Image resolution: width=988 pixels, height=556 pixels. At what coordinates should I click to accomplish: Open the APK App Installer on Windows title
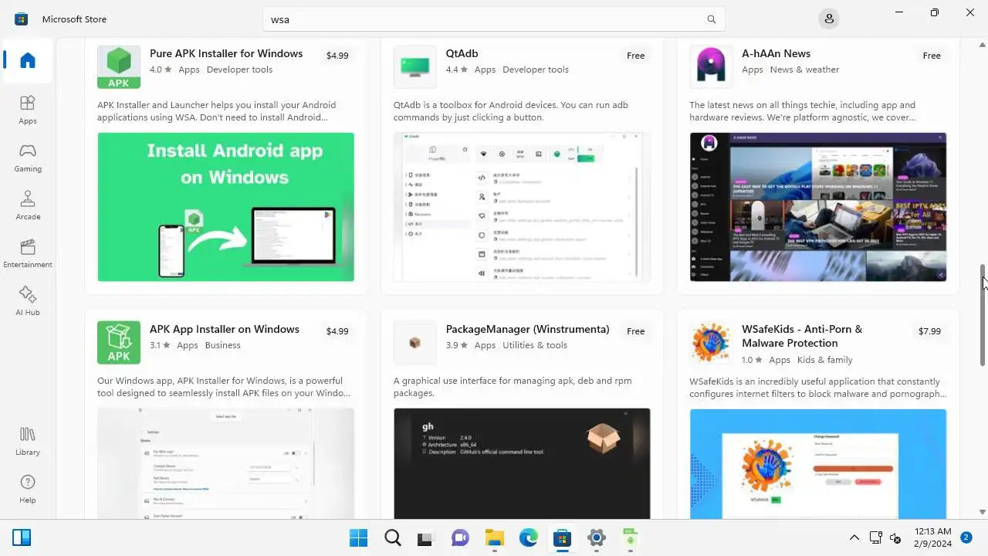tap(225, 329)
